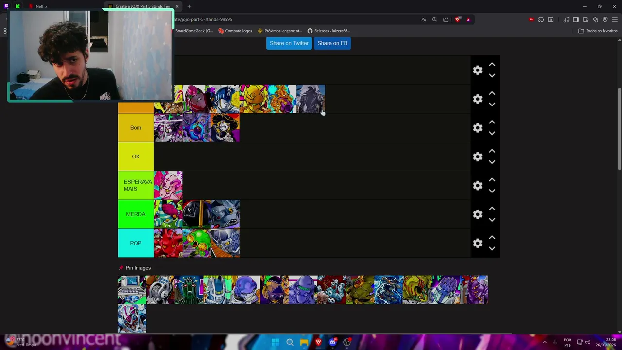Open the Próximos lançament... bookmark
The image size is (622, 350).
coord(280,31)
